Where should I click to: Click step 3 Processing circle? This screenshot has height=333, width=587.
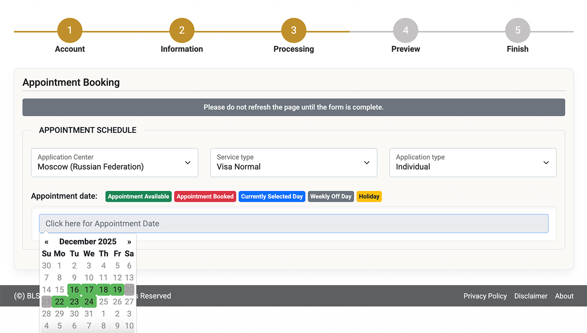point(293,30)
